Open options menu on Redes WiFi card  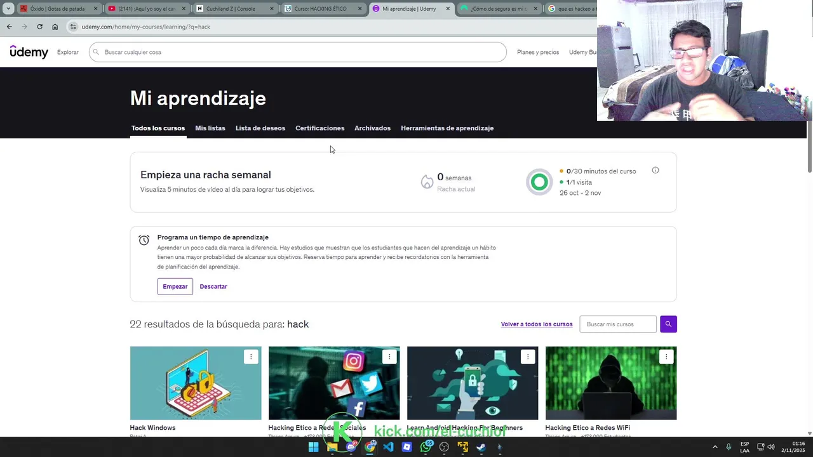pos(666,357)
